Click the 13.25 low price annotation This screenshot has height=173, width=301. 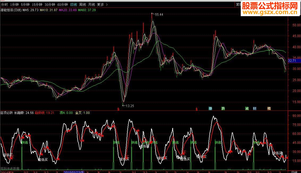pos(130,106)
